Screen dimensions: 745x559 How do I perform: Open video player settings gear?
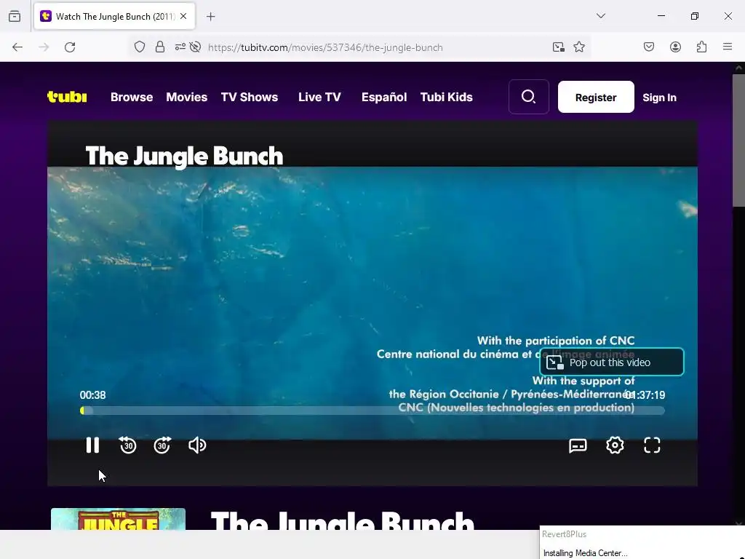[615, 445]
